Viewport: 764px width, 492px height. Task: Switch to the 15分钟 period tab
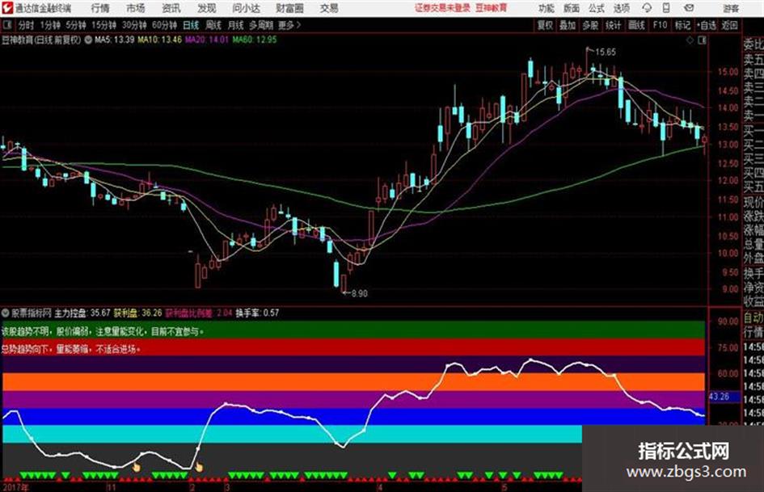coord(104,25)
